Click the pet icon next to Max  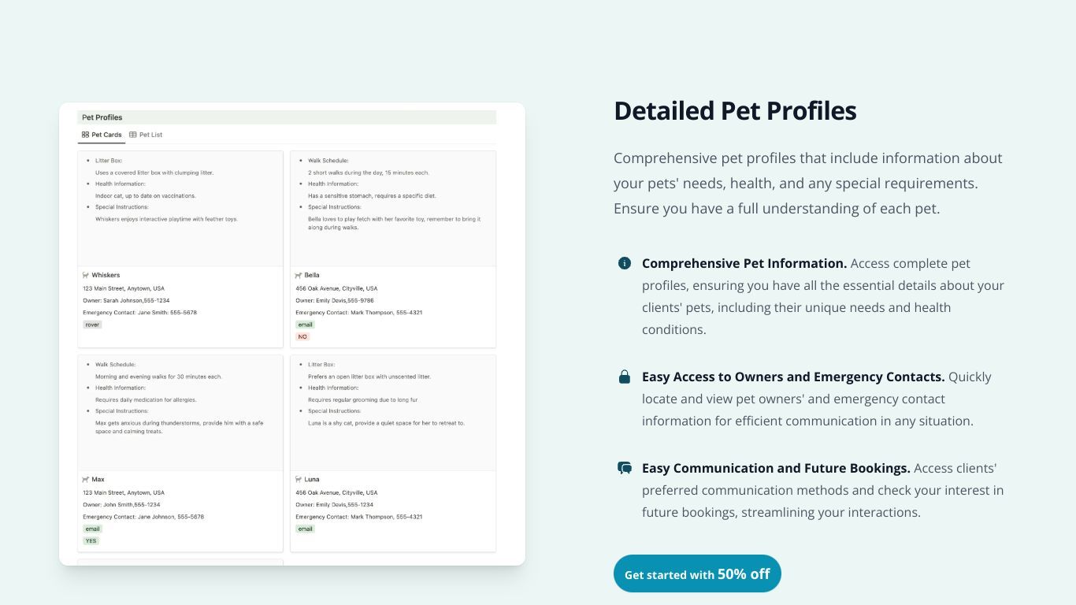click(x=86, y=480)
